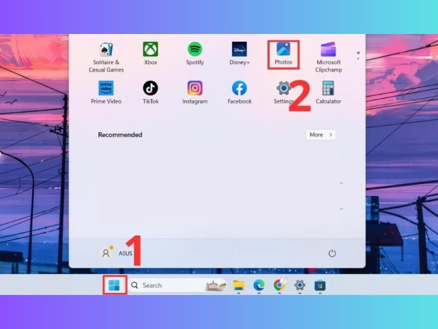Launch the Xbox app
Viewport: 438px width, 329px height.
[x=151, y=54]
